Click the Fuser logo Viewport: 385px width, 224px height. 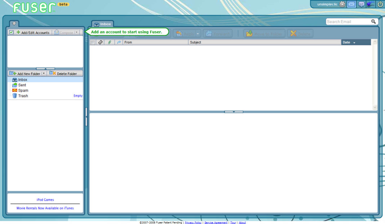pyautogui.click(x=34, y=7)
